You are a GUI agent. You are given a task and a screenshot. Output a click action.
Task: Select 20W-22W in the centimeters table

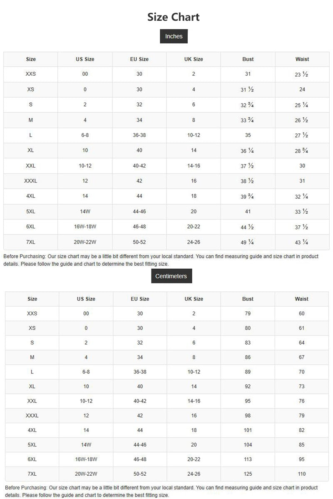click(86, 474)
